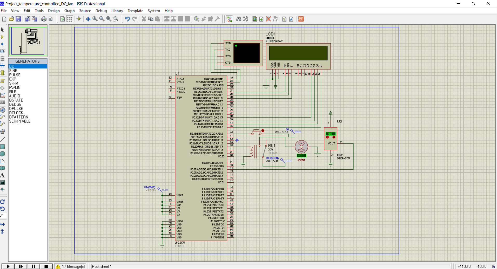The width and height of the screenshot is (497, 269).
Task: Select DCLOCK in the generators list
Action: tap(28, 113)
